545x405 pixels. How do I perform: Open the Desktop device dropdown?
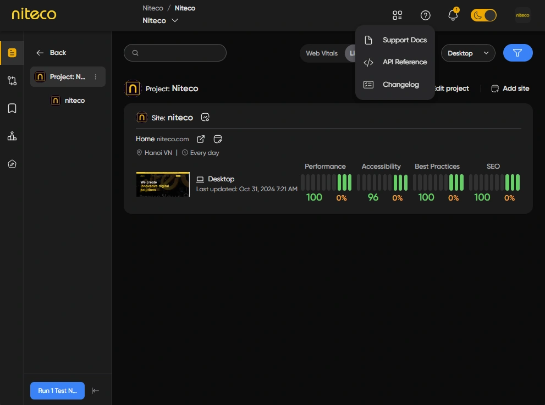click(468, 53)
